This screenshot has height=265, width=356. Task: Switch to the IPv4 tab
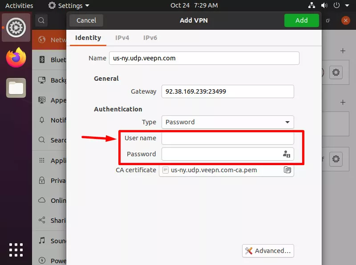click(122, 38)
